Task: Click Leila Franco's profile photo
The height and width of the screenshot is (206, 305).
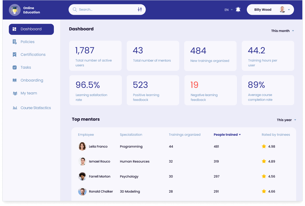Action: (82, 146)
